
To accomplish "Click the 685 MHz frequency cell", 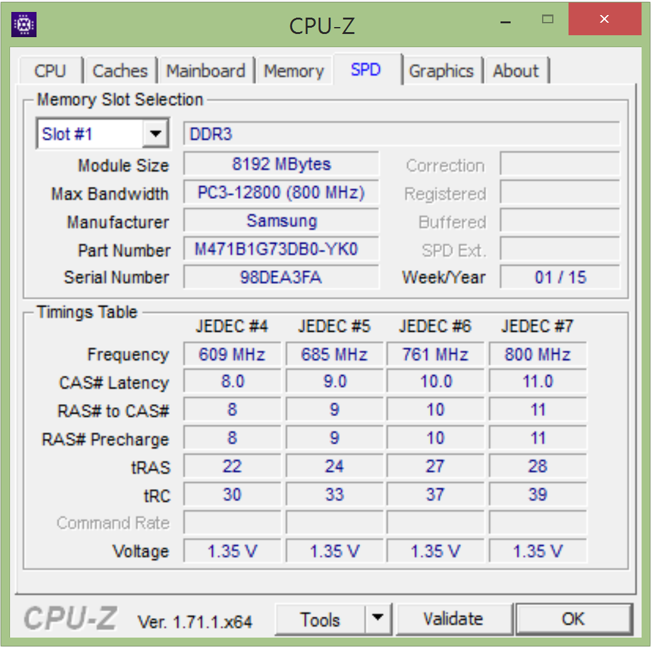I will (334, 354).
